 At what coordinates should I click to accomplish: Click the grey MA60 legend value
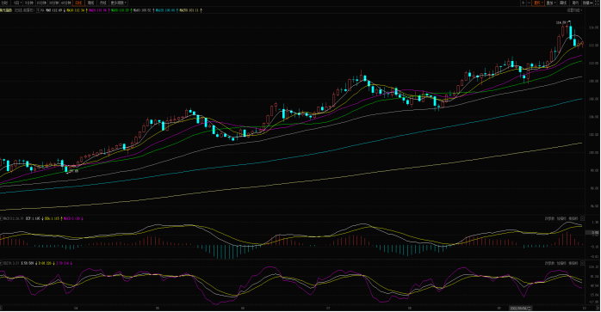(x=142, y=10)
